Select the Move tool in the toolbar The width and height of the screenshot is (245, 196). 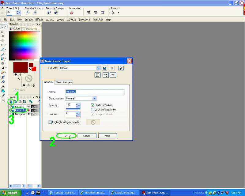[3, 40]
